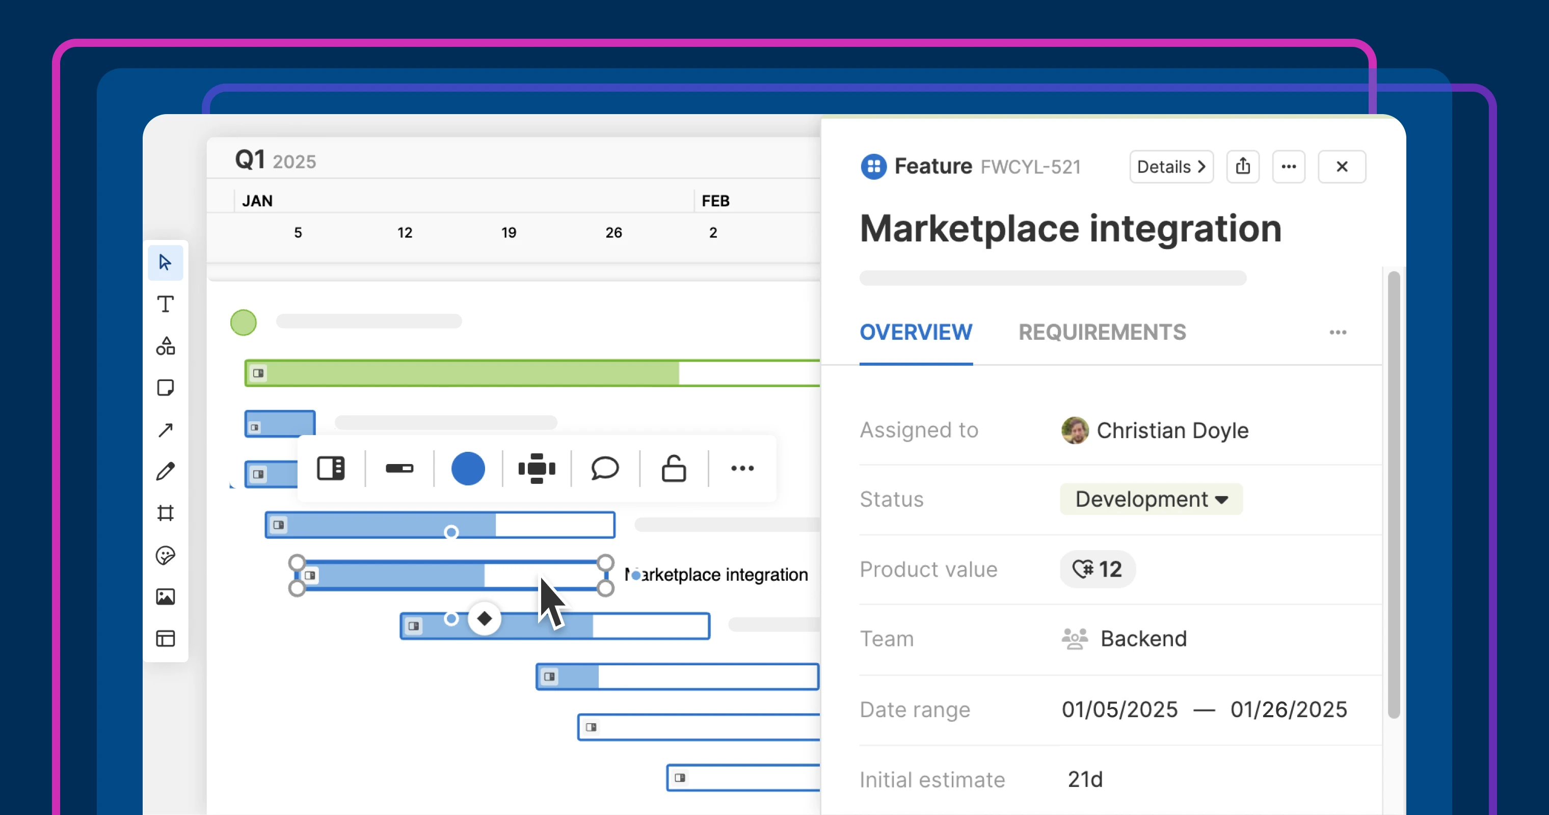Click the diamond milestone marker
Viewport: 1549px width, 815px height.
(485, 618)
